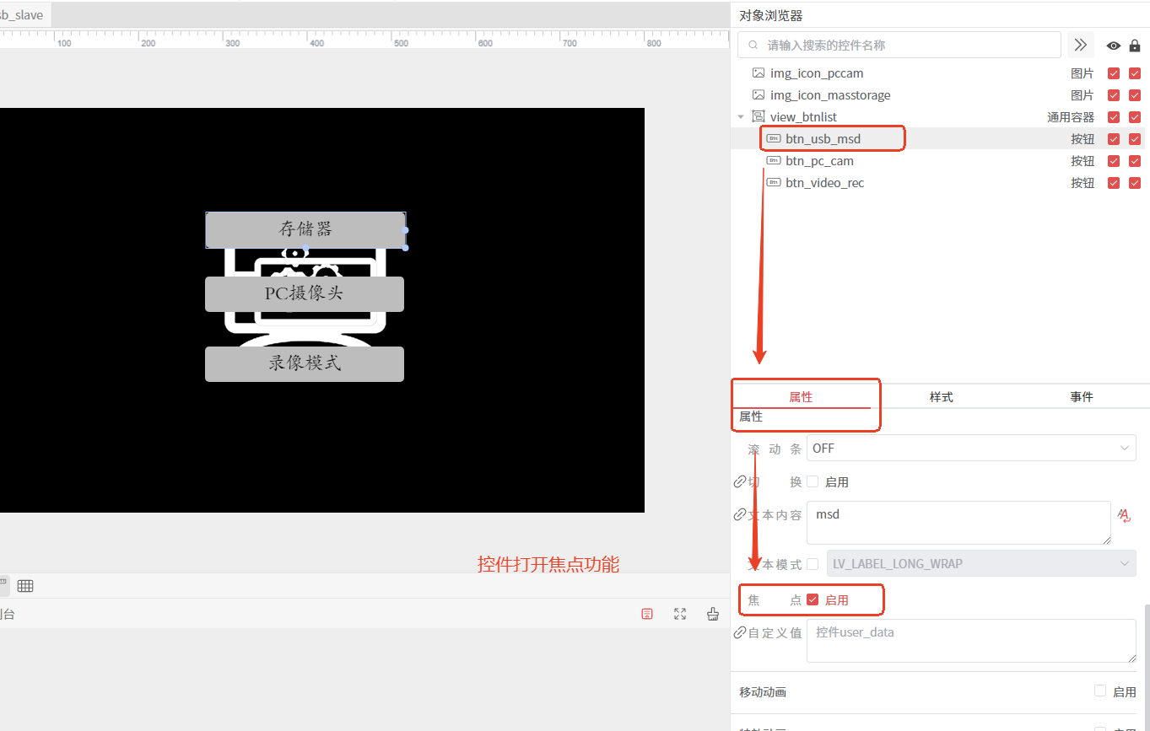Screen dimensions: 1150x731
Task: Select the 录像模式 button on canvas
Action: [x=305, y=363]
